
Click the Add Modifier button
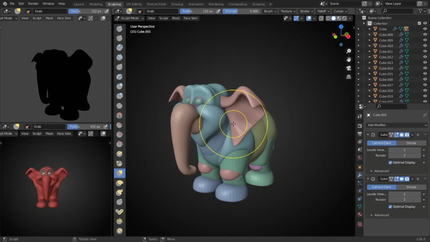pos(396,125)
